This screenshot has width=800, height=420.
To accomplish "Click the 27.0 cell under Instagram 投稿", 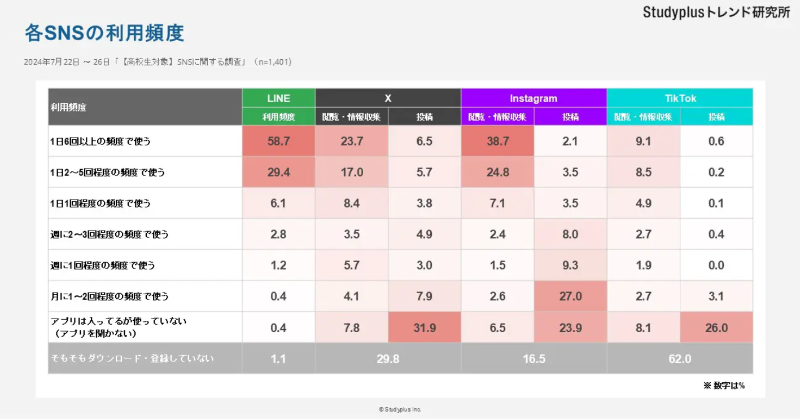I will [570, 296].
